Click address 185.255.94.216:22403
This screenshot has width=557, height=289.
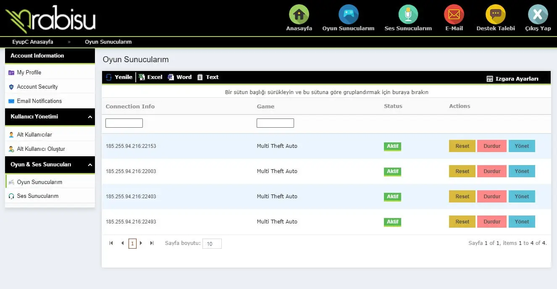point(131,197)
